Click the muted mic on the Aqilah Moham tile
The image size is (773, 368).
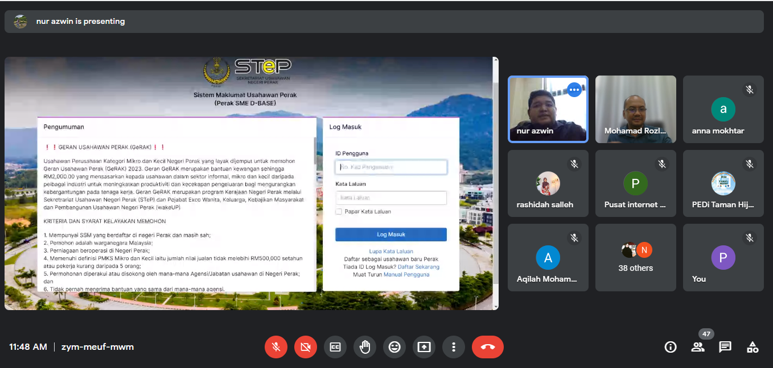coord(574,238)
